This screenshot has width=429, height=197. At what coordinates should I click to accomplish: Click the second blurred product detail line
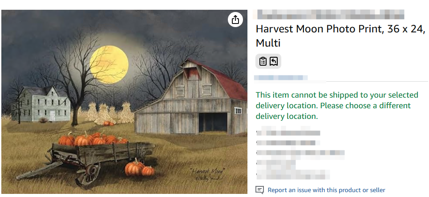point(287,143)
